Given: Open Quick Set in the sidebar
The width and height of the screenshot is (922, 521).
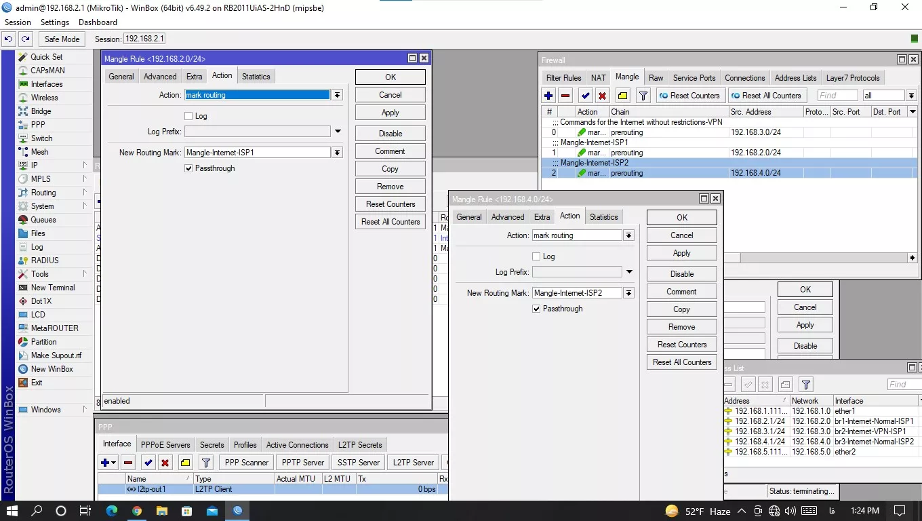Looking at the screenshot, I should click(46, 57).
